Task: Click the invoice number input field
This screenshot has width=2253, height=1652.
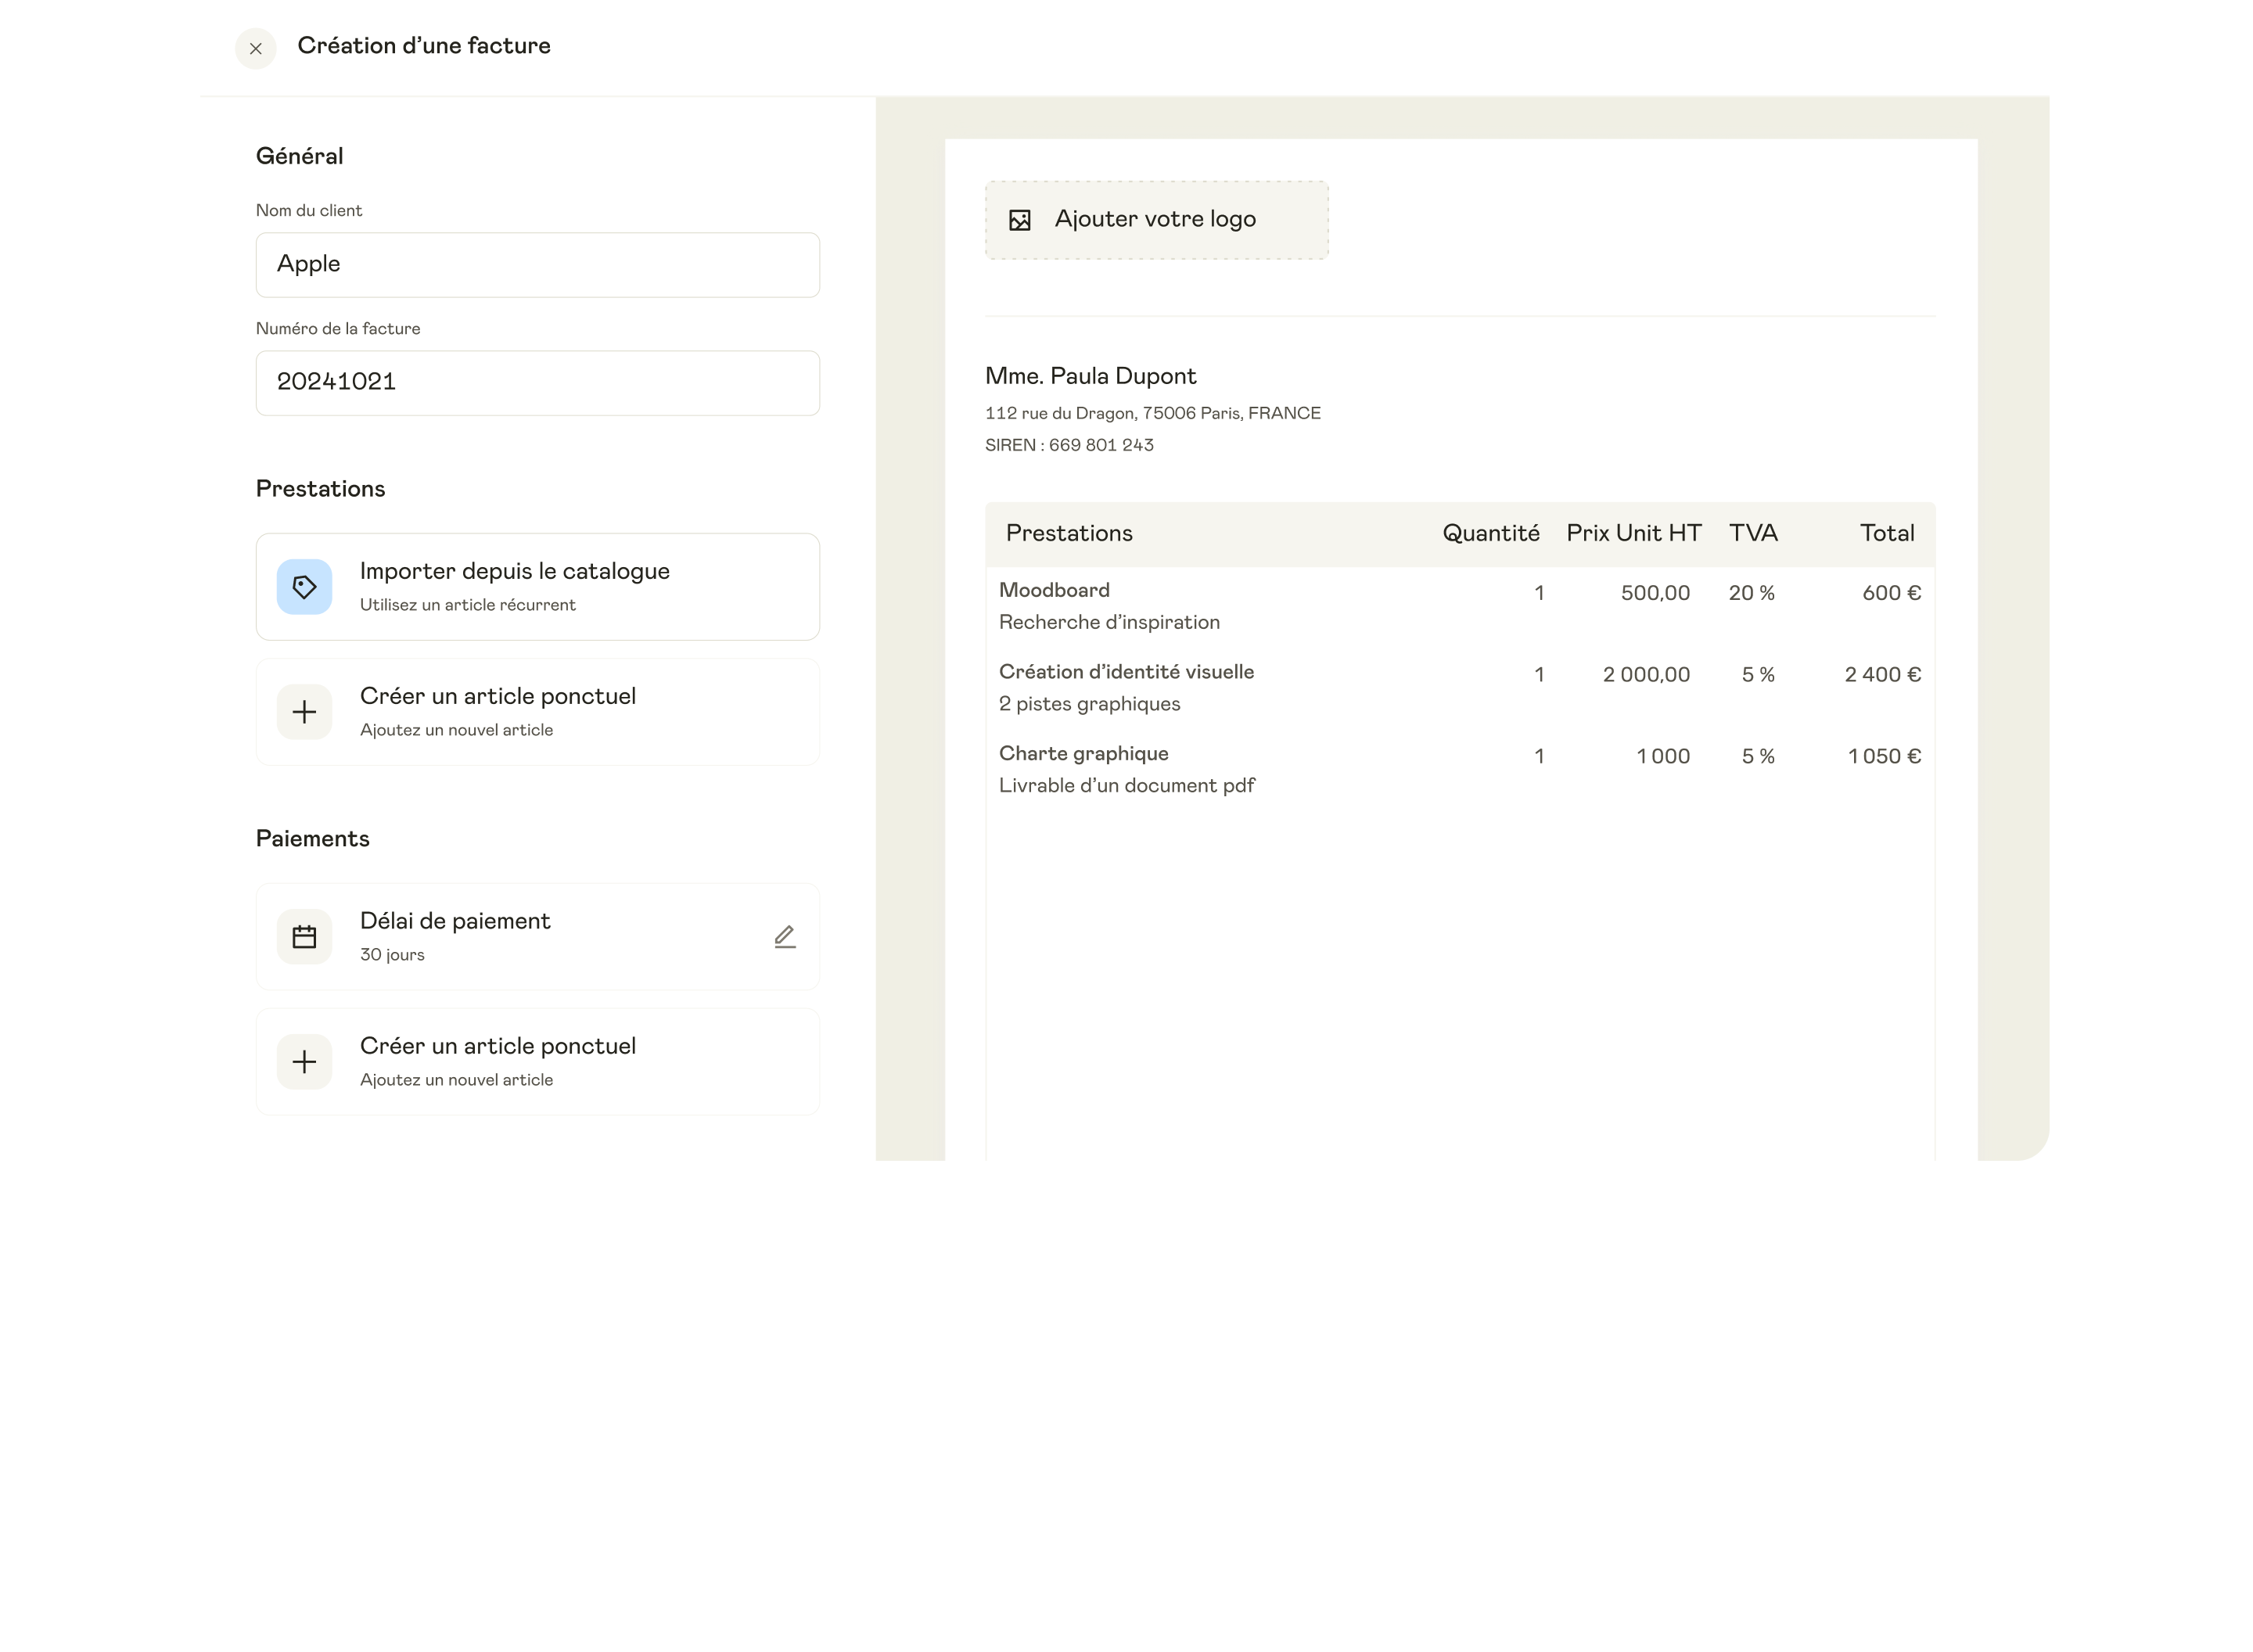Action: point(537,383)
